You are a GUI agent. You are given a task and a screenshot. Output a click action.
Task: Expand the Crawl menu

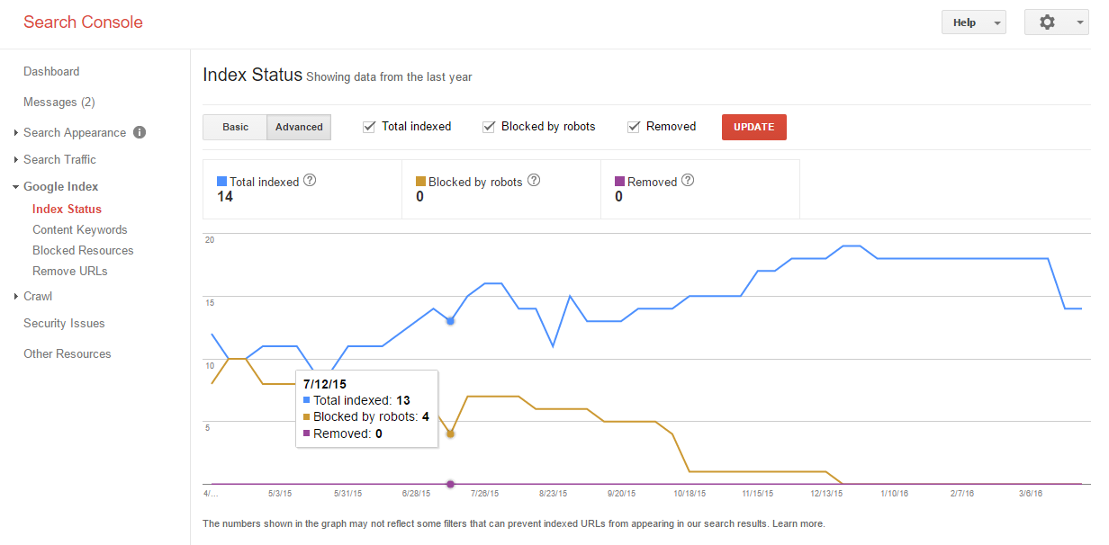[x=38, y=296]
